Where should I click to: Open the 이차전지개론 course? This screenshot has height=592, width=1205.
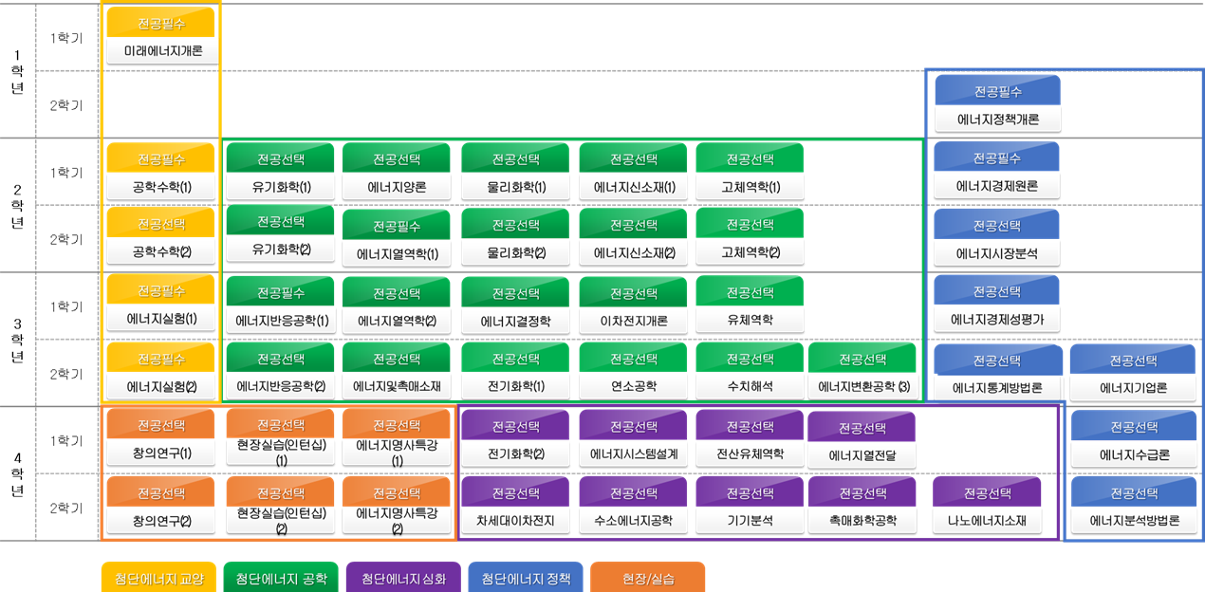(634, 306)
